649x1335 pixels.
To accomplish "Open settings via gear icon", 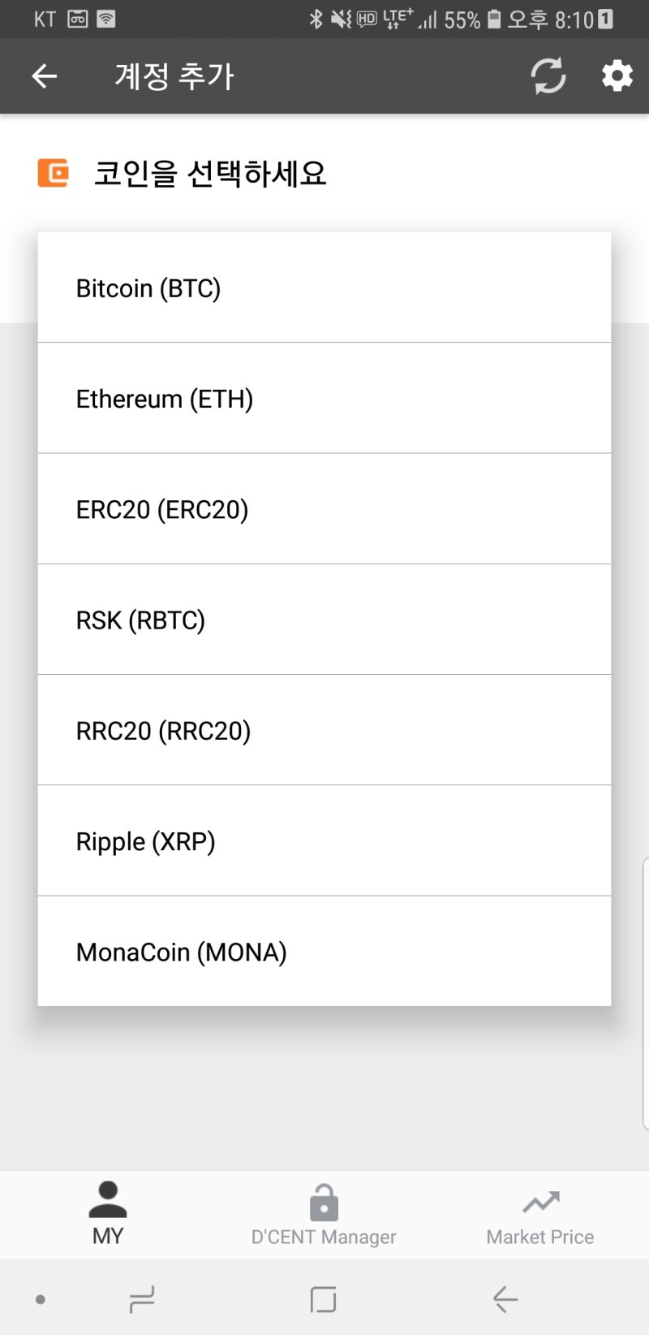I will [617, 76].
